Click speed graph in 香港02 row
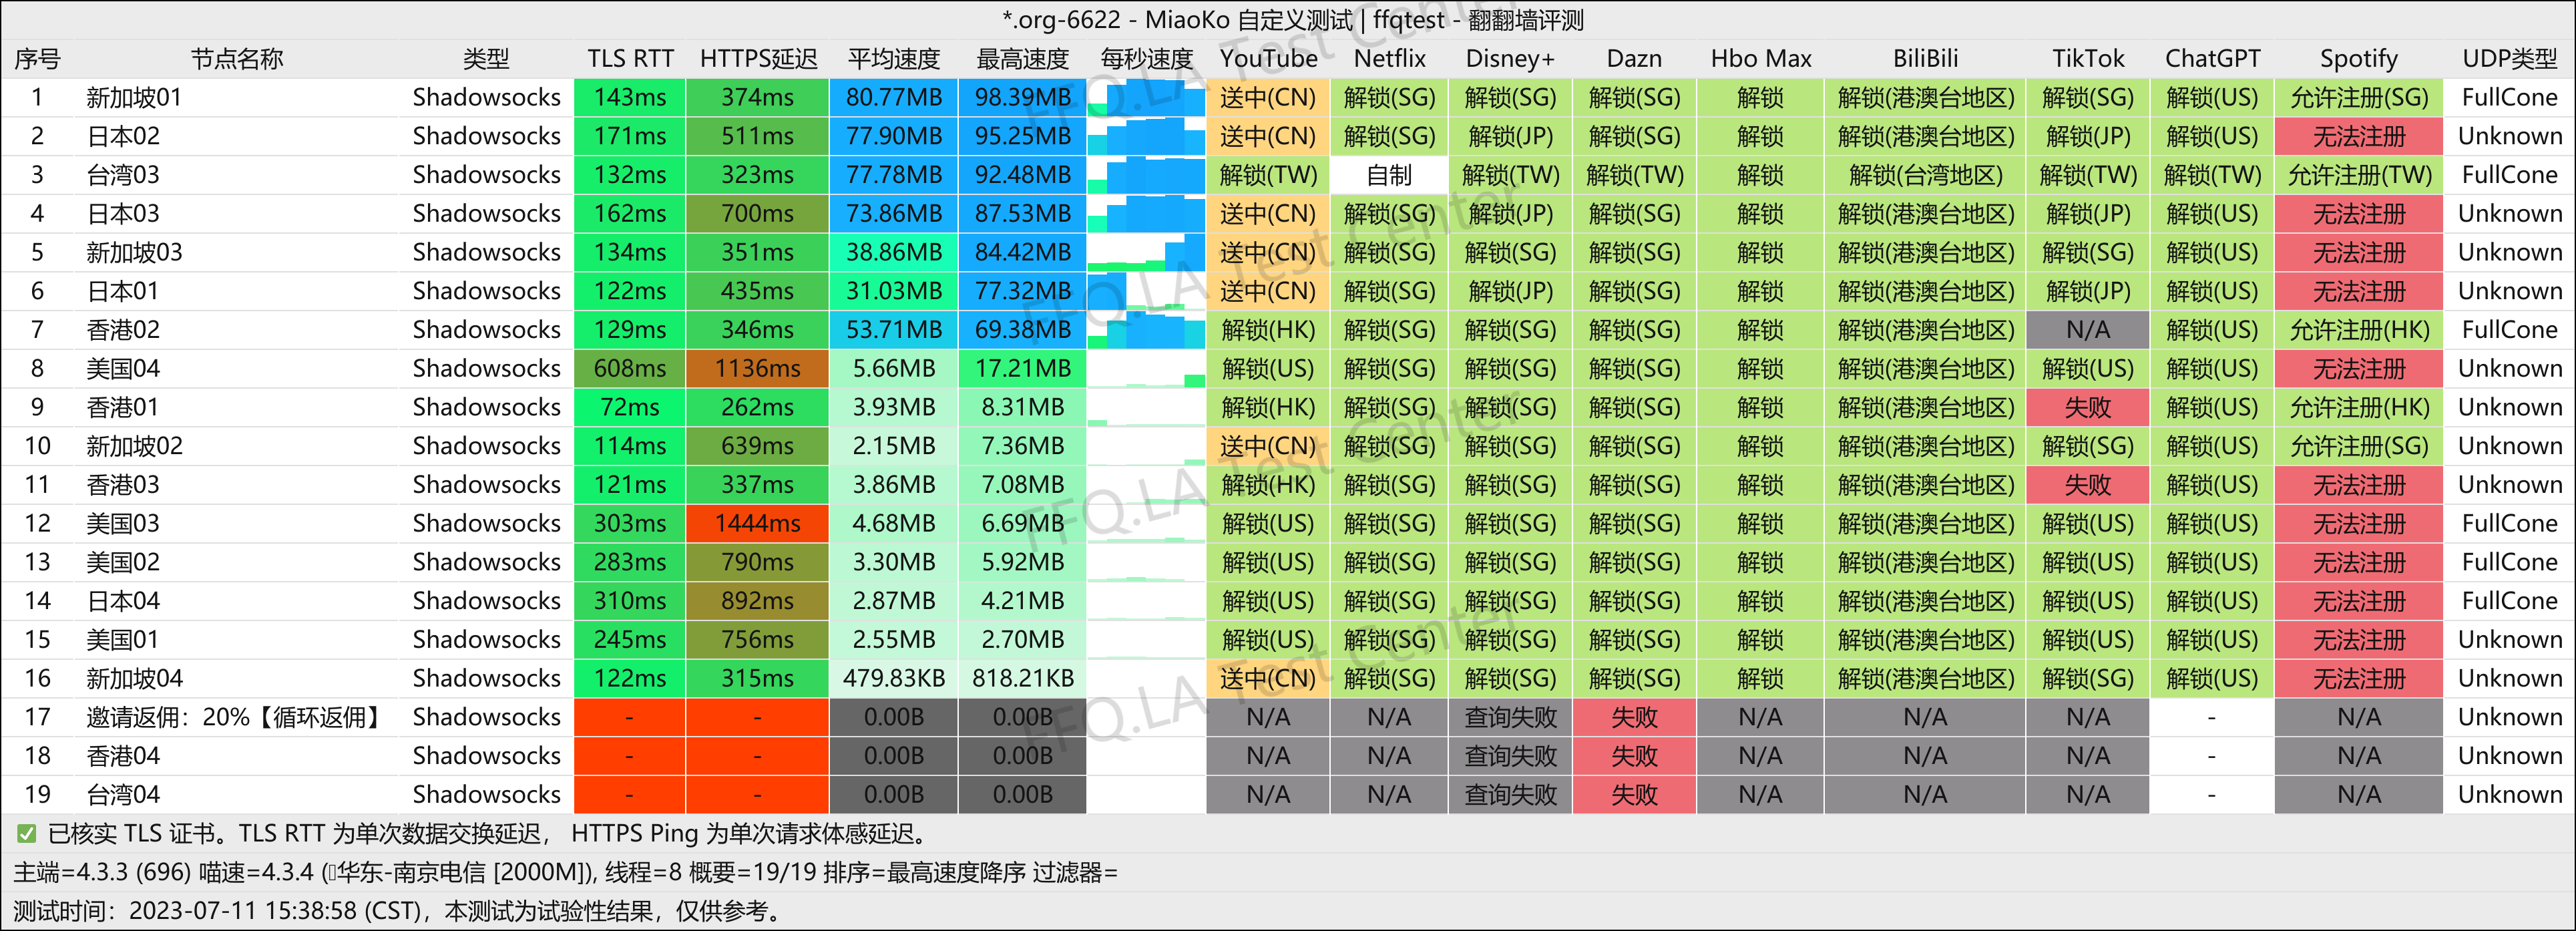 pos(1146,330)
